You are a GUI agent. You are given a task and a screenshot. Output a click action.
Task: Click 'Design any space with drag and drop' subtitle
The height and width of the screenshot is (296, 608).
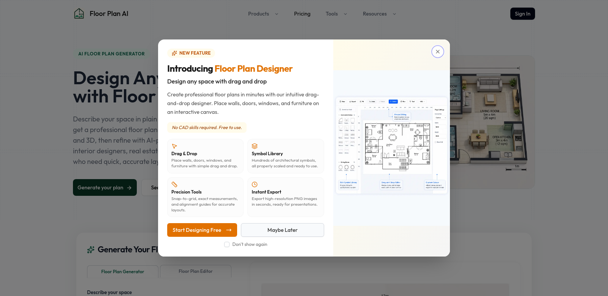[217, 81]
